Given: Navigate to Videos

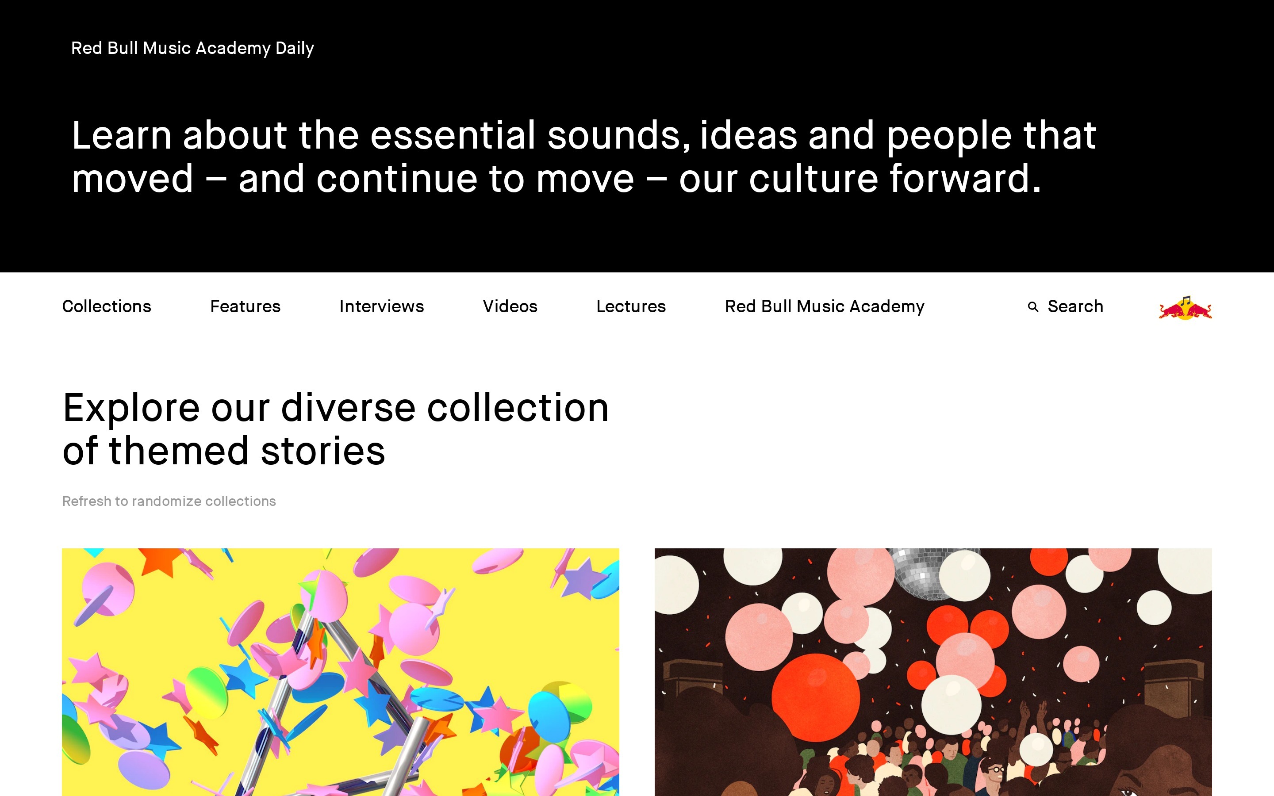Looking at the screenshot, I should click(x=510, y=306).
